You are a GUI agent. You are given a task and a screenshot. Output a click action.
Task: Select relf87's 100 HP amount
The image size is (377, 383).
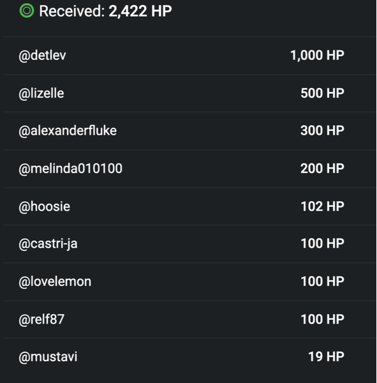[322, 319]
